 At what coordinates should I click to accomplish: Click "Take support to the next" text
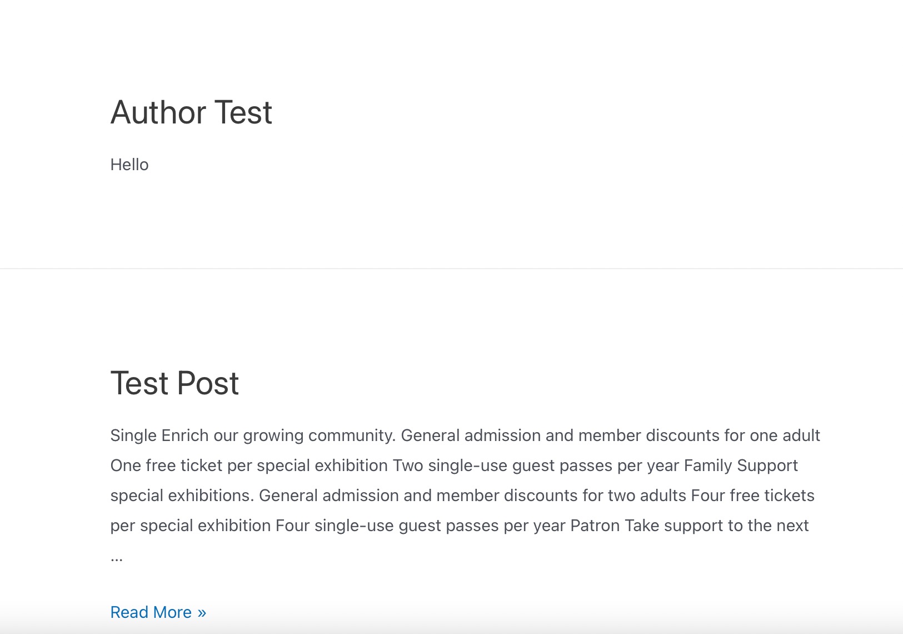pos(716,526)
